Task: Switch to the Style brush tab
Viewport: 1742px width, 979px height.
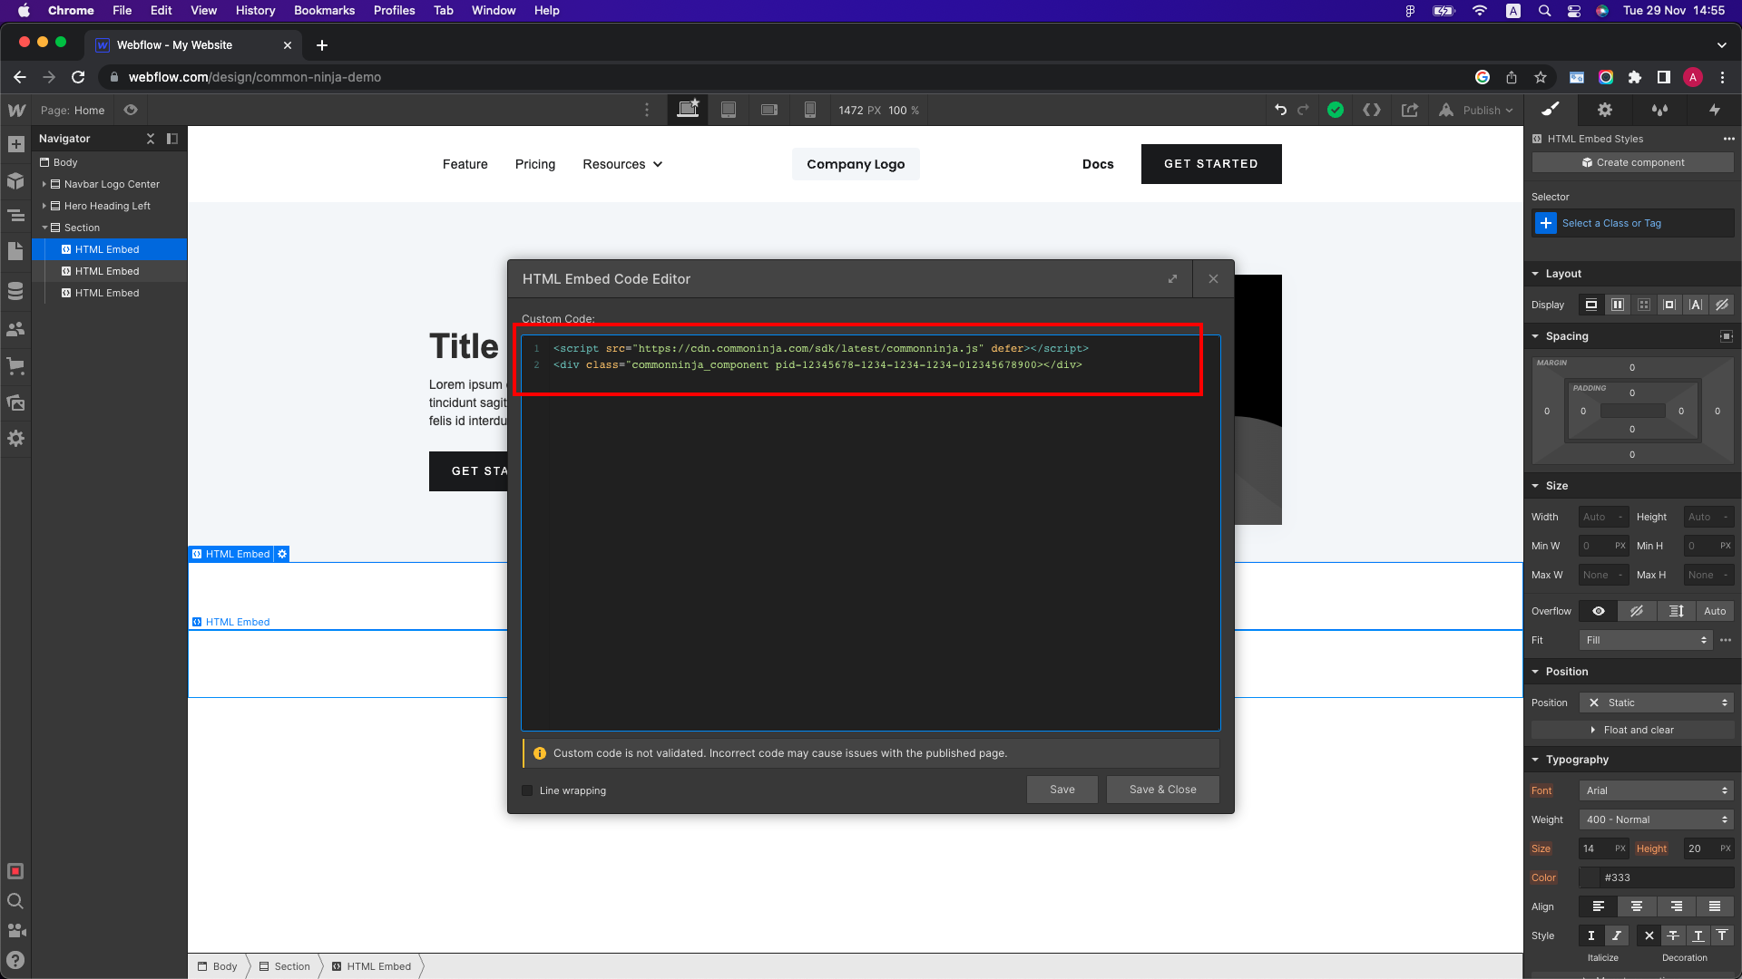Action: point(1551,110)
